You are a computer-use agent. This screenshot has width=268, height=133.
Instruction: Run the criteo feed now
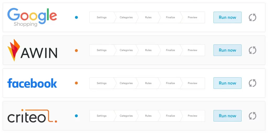[x=227, y=116]
